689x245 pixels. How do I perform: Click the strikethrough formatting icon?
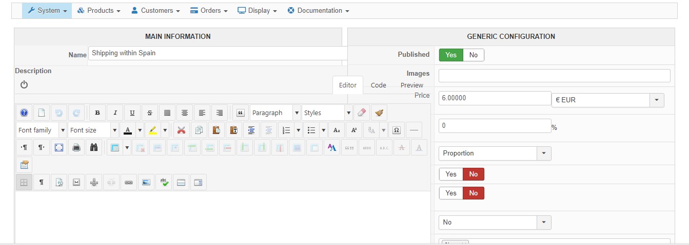point(150,113)
